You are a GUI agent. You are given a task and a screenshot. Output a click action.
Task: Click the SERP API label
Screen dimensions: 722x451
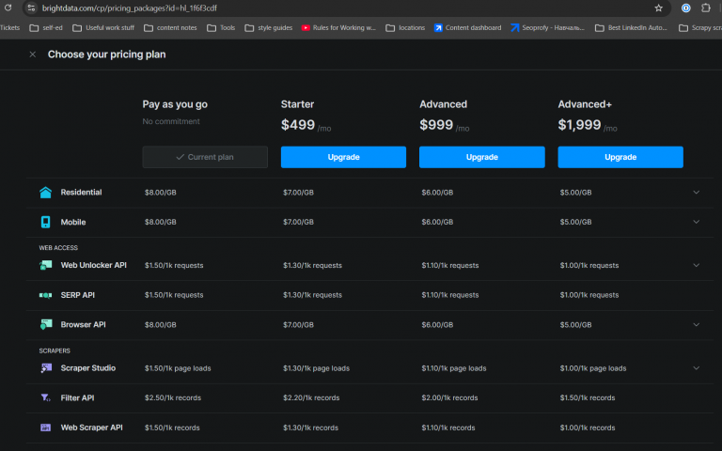pos(78,295)
